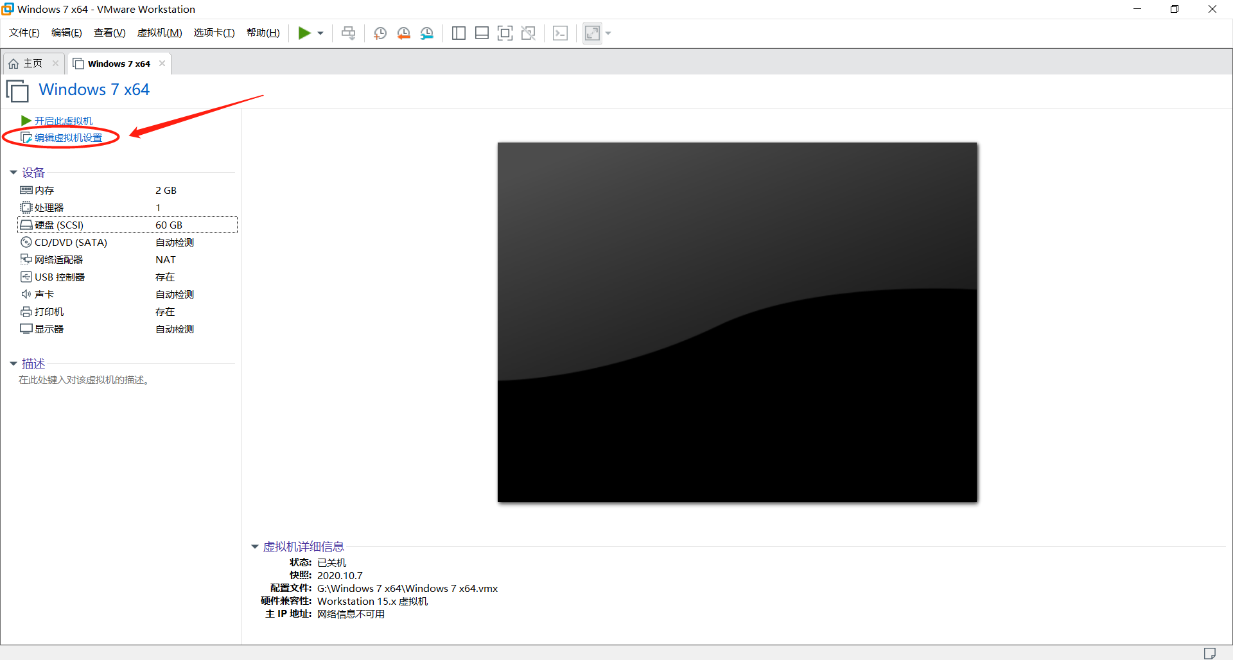Switch to Unity mode

click(x=529, y=33)
